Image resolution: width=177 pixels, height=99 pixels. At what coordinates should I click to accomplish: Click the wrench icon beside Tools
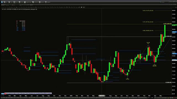pyautogui.click(x=9, y=2)
